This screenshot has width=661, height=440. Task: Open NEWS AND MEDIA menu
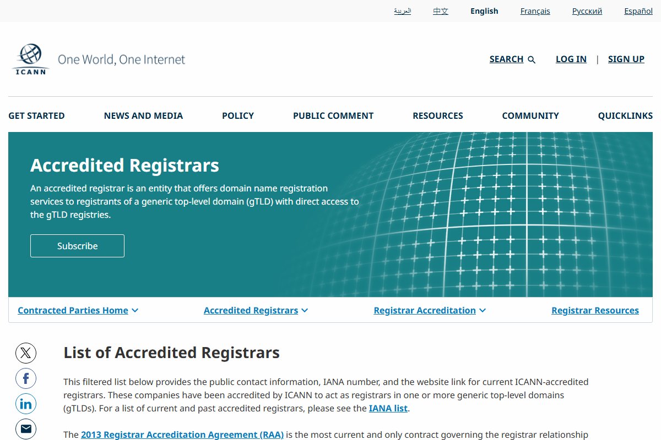pyautogui.click(x=143, y=116)
